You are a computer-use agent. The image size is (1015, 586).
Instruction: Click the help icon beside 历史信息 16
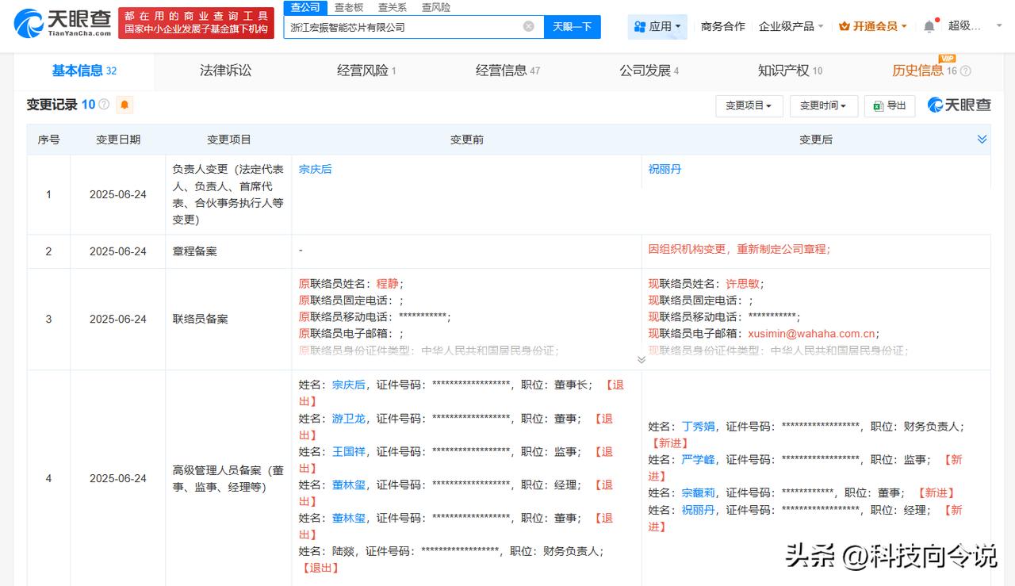click(x=966, y=71)
